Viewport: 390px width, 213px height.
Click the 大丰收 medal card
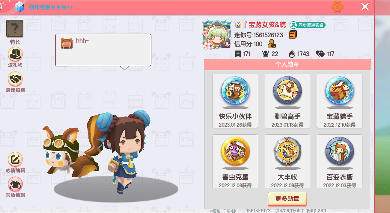287,161
